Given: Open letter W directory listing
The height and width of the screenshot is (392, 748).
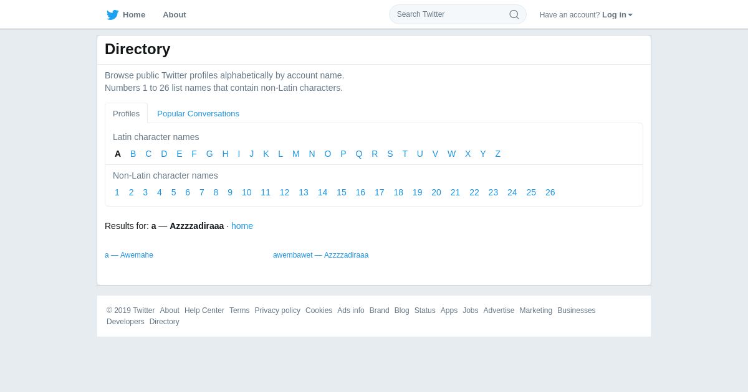Looking at the screenshot, I should click(452, 154).
